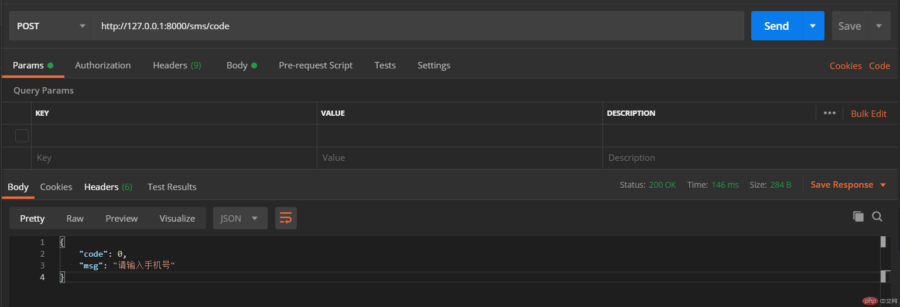This screenshot has height=307, width=900.
Task: Click the wrap lines icon
Action: 286,218
